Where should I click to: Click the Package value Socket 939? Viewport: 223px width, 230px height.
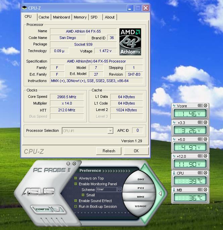(83, 44)
